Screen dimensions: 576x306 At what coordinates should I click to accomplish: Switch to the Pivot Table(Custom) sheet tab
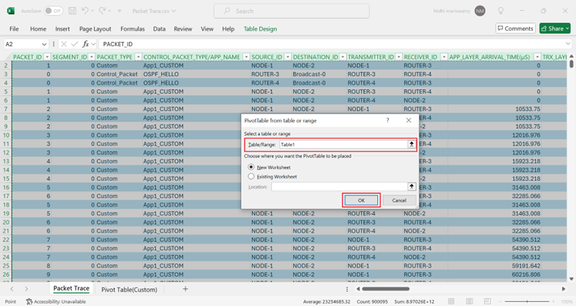coord(129,289)
